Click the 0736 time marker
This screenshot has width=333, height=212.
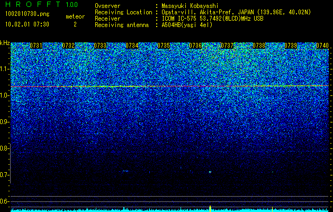tap(195, 46)
